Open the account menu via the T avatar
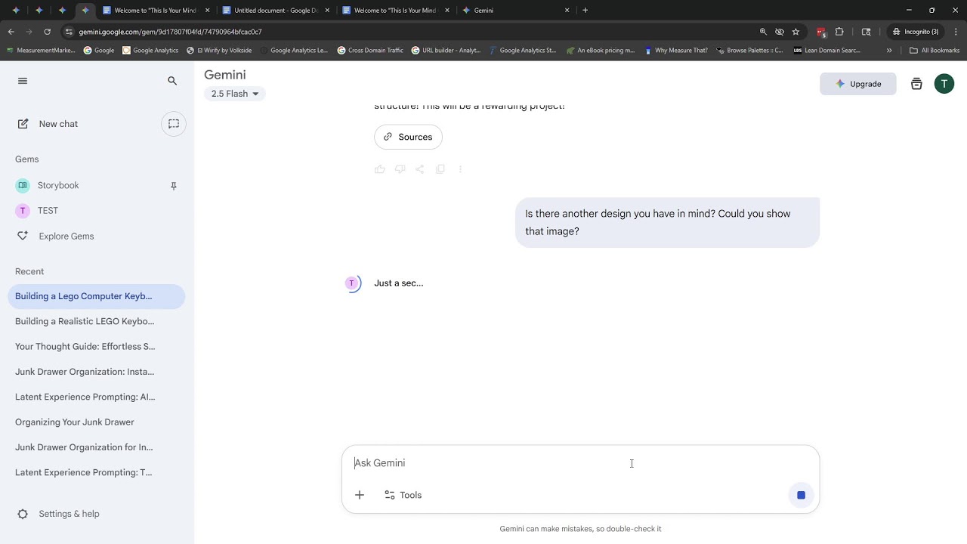The width and height of the screenshot is (967, 544). point(944,84)
